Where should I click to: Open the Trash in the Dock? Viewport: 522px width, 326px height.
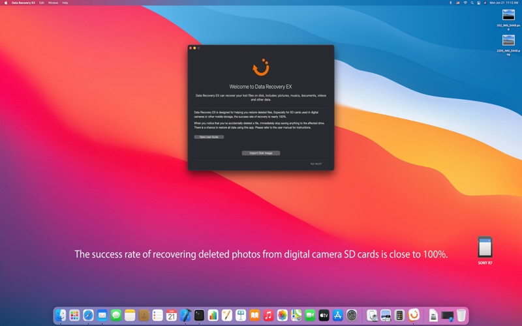(461, 315)
